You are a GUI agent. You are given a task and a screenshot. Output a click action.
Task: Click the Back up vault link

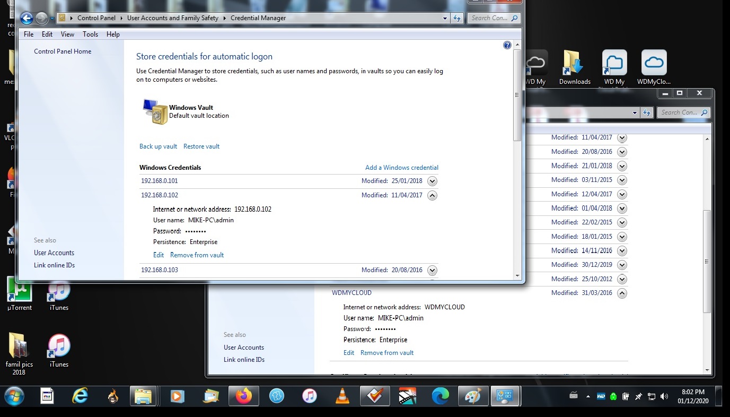point(158,146)
